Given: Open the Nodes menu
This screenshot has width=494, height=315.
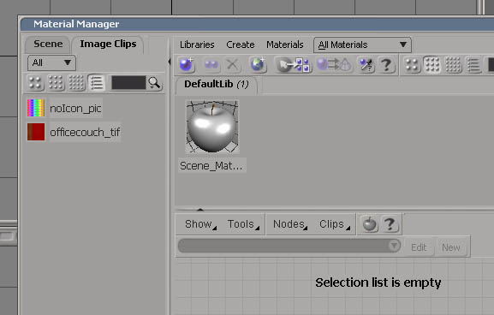Looking at the screenshot, I should (x=289, y=224).
